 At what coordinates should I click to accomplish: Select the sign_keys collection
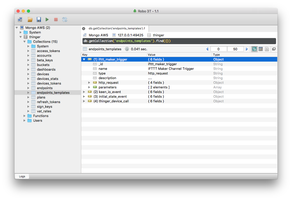click(x=45, y=107)
